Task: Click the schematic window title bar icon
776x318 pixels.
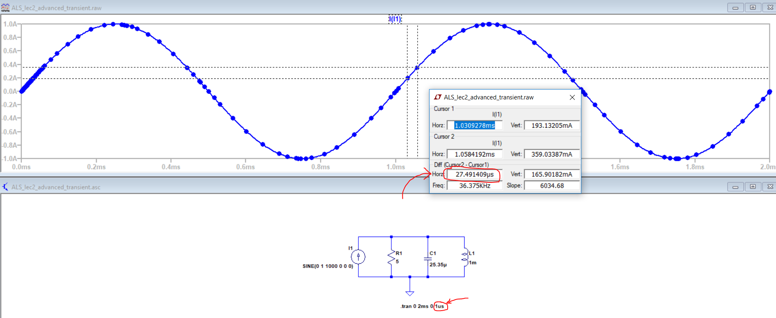Action: (5, 187)
